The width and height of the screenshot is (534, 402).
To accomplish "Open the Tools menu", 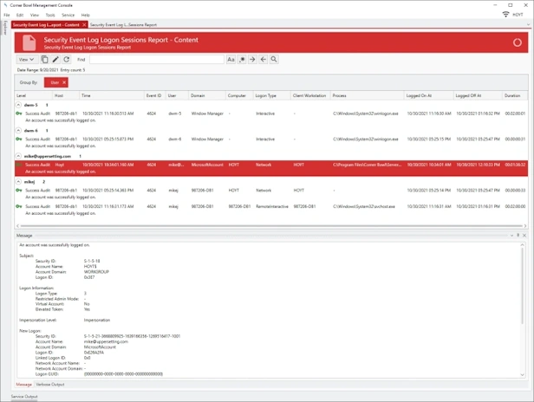I will coord(50,15).
